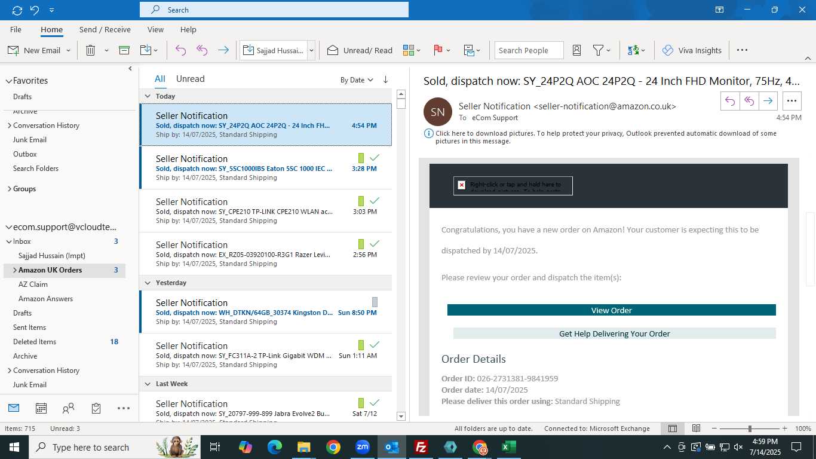
Task: Click the Send/Receive All Folders sync icon
Action: click(17, 10)
